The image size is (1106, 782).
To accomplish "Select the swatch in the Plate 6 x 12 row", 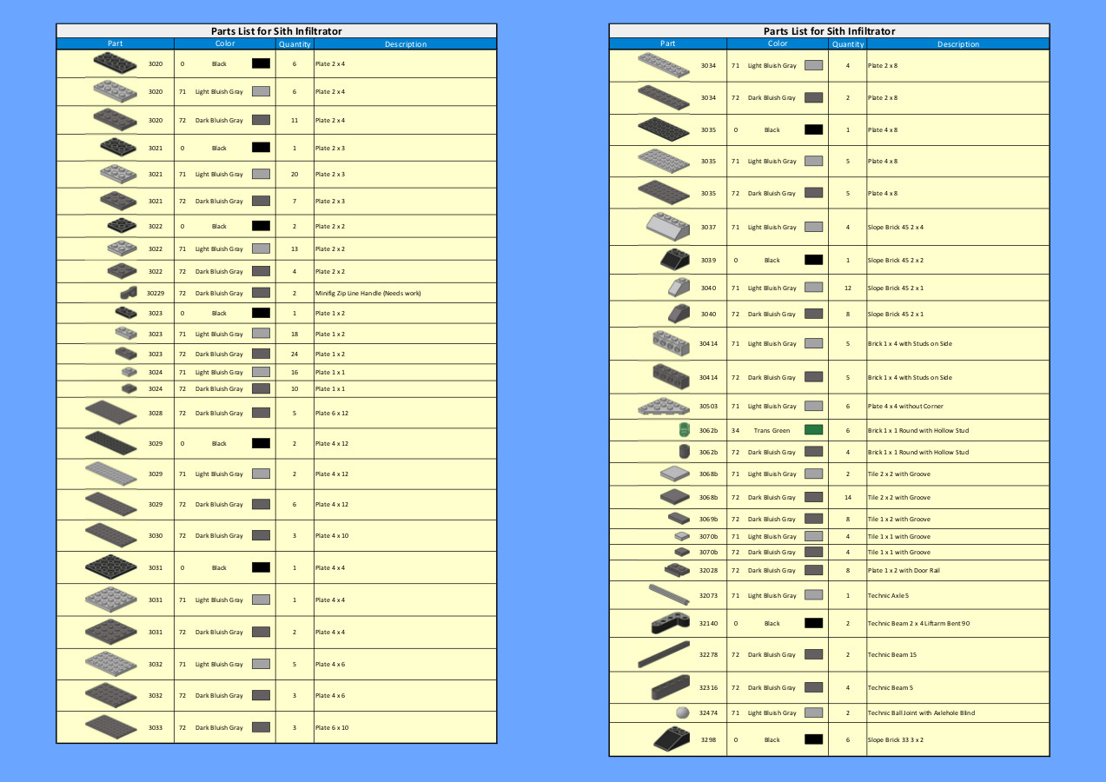I will point(261,413).
